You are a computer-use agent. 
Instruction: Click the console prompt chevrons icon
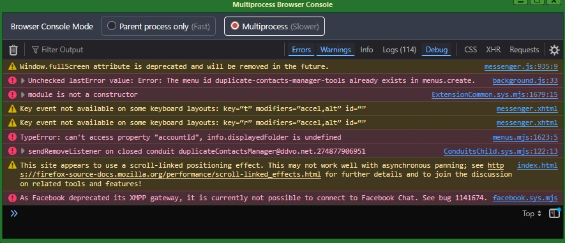pos(14,214)
